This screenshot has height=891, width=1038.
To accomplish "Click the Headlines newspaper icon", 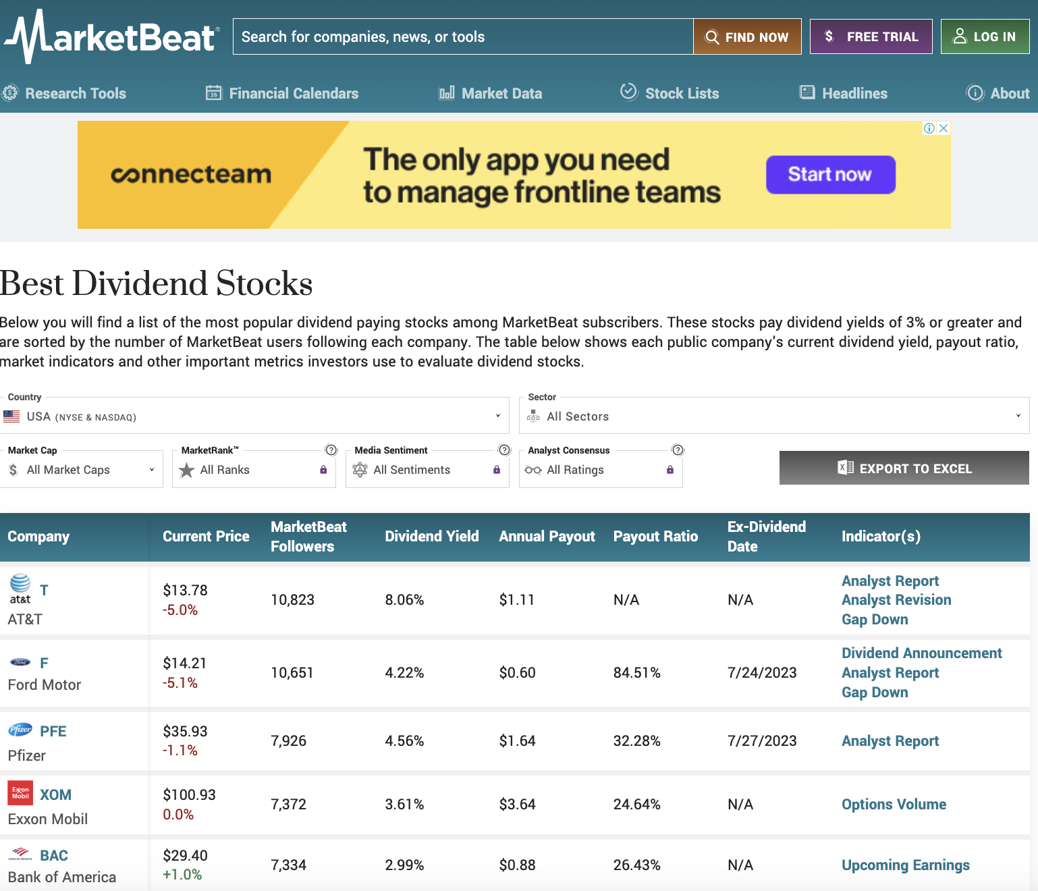I will click(807, 92).
